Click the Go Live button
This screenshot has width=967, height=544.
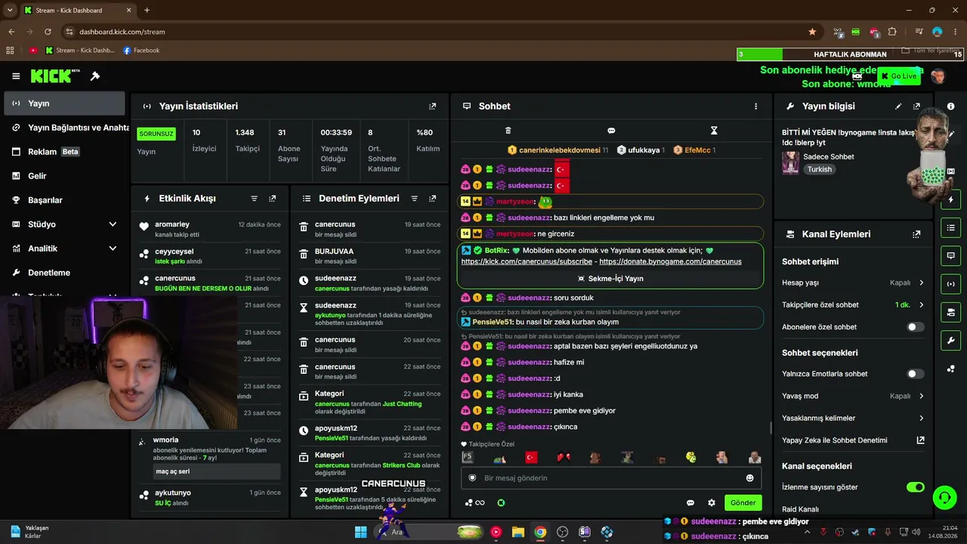pyautogui.click(x=899, y=76)
